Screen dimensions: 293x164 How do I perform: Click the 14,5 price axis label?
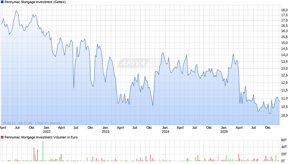[284, 49]
